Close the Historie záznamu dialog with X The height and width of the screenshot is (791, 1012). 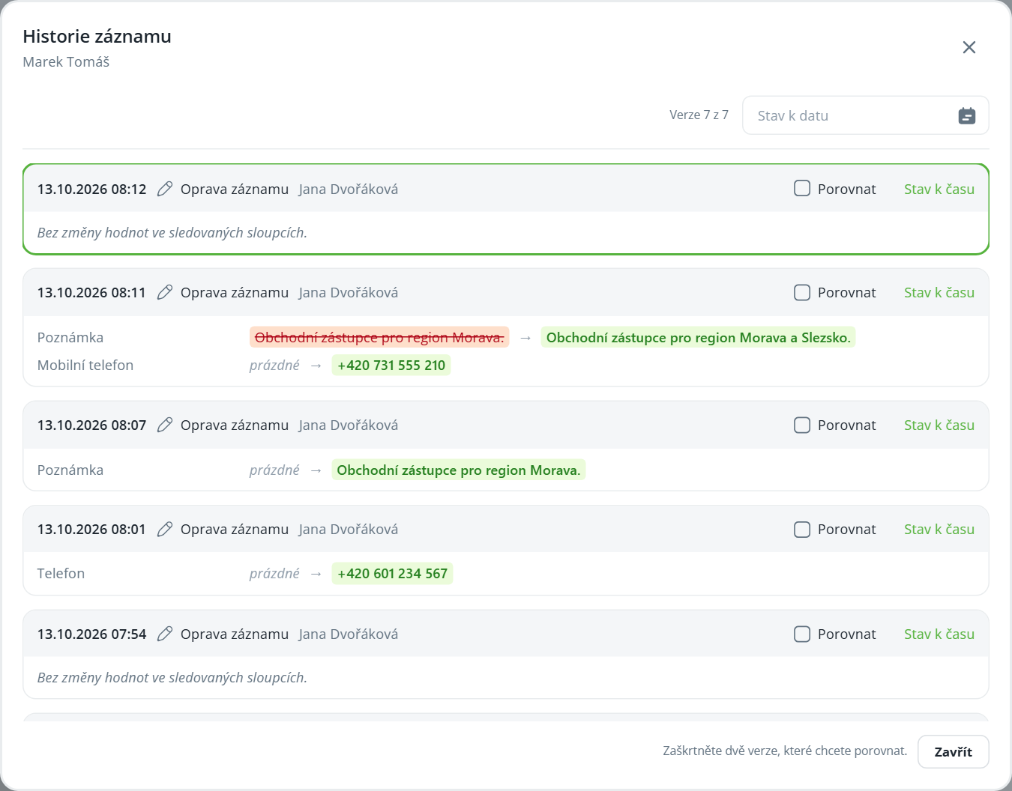click(x=969, y=47)
